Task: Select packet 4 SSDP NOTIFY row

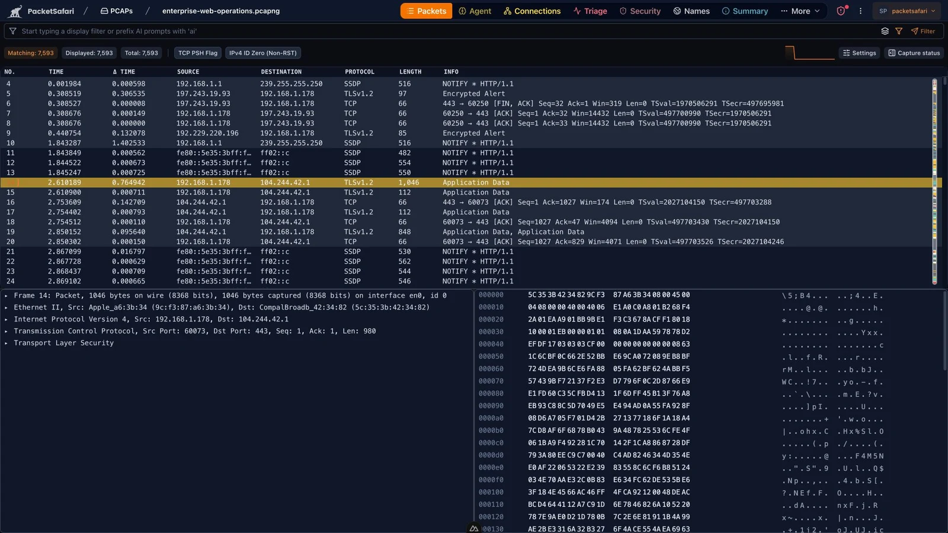Action: click(466, 84)
